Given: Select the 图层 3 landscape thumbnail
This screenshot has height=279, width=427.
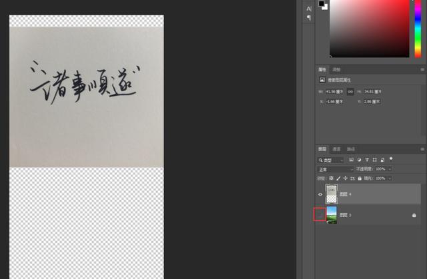Looking at the screenshot, I should tap(332, 215).
